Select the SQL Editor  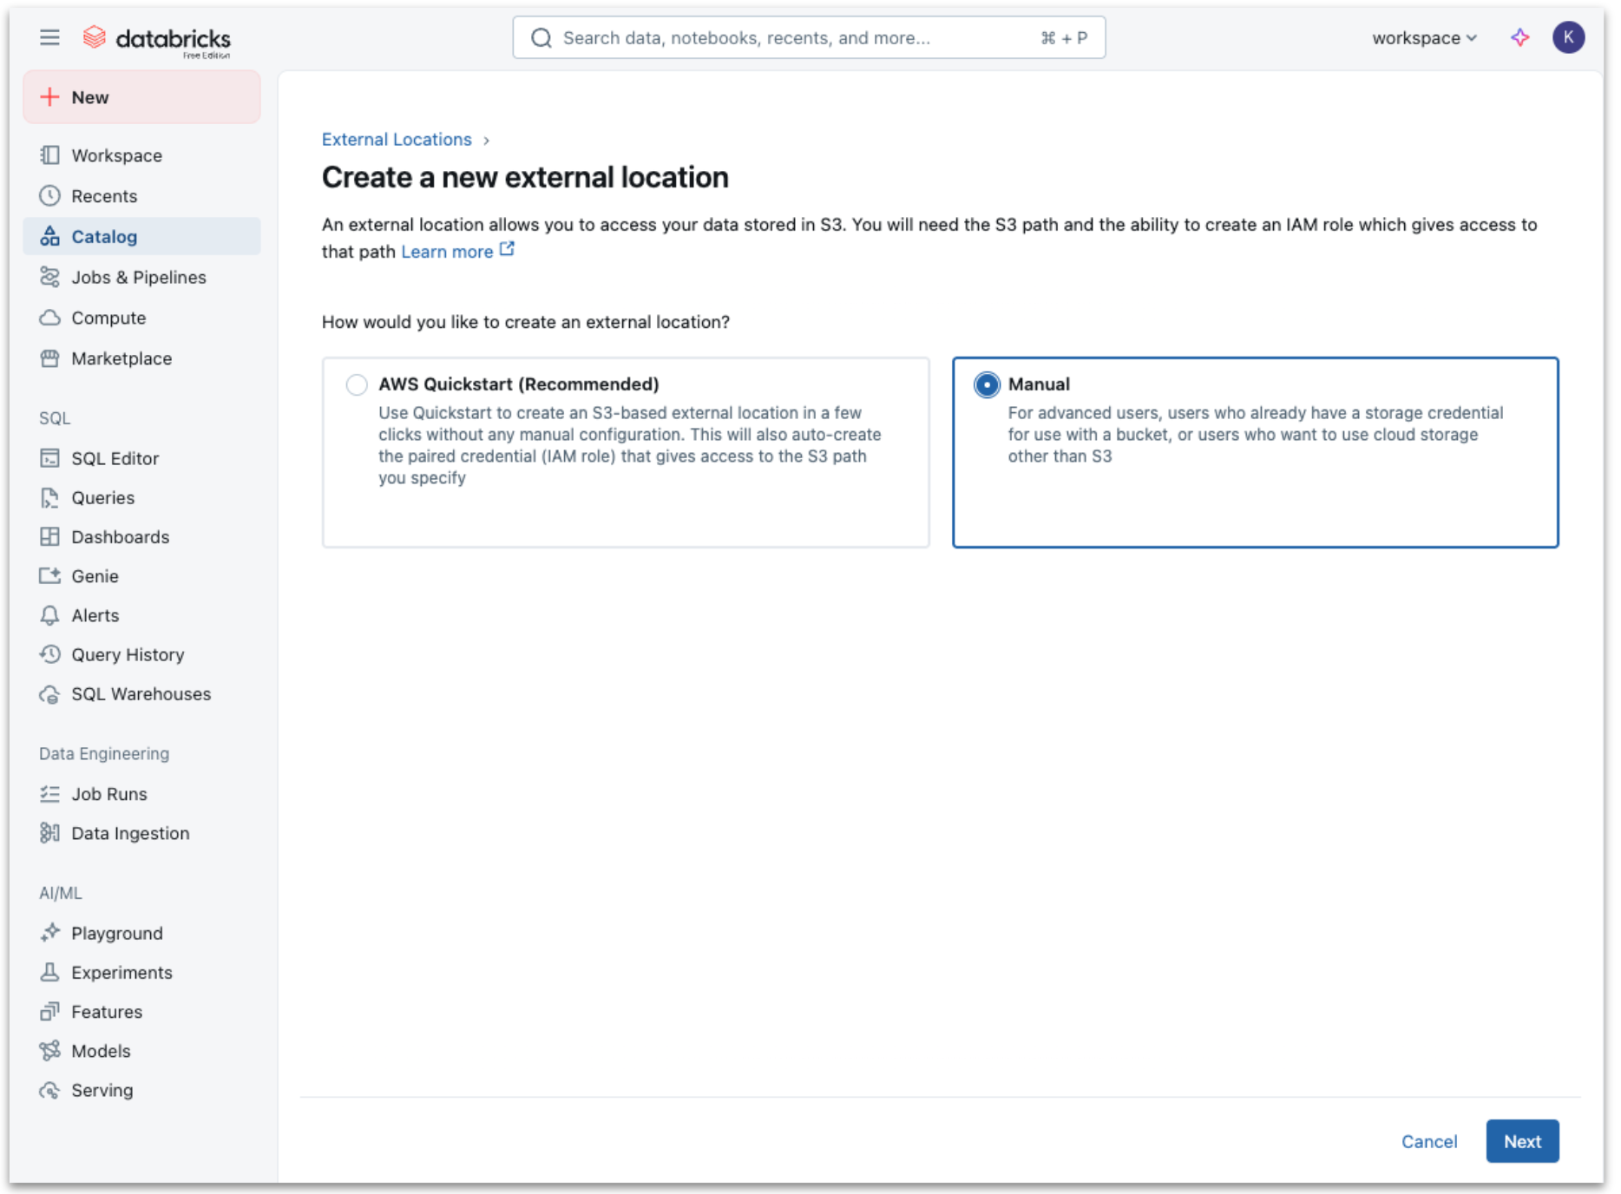[115, 458]
